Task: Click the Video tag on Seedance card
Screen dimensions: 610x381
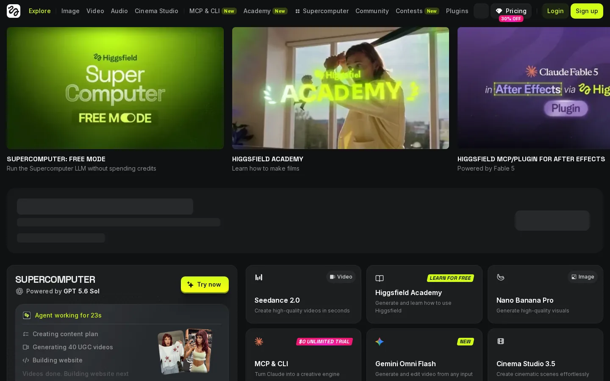Action: (x=341, y=277)
